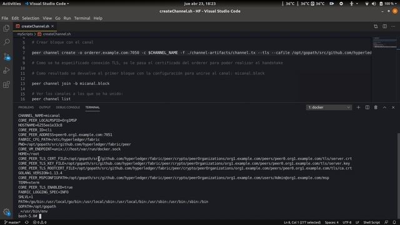Click the Synchronize Changes icon
Screen dimensions: 400x225
click(27, 222)
